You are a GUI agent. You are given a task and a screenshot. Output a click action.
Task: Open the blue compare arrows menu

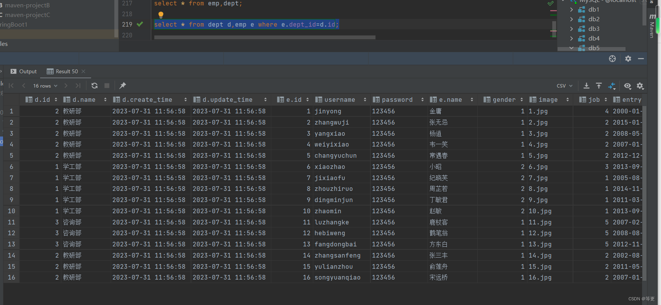click(x=612, y=86)
